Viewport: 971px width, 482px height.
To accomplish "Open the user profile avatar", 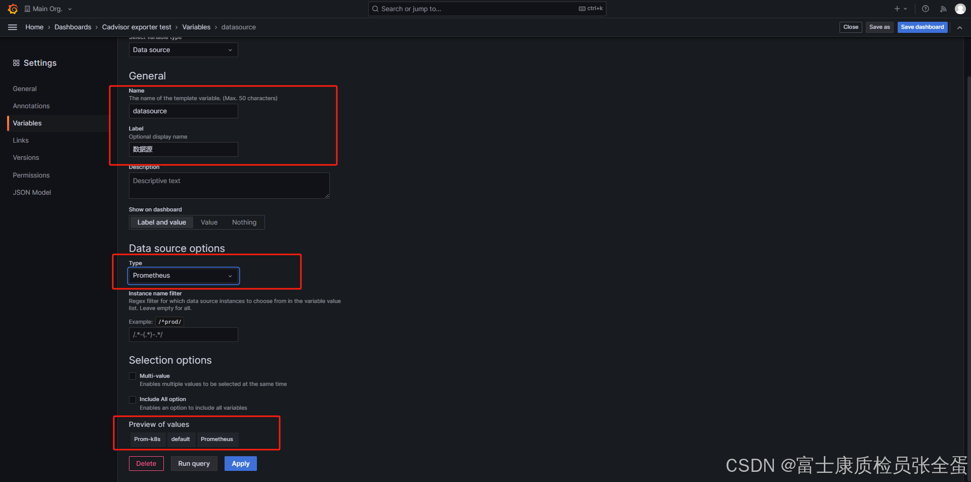I will (x=960, y=9).
